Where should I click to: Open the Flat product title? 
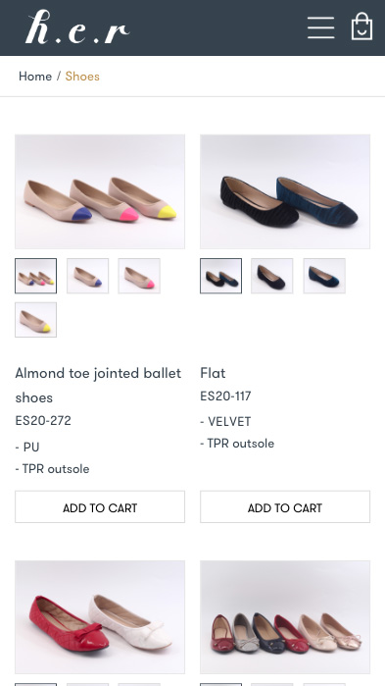[x=213, y=373]
